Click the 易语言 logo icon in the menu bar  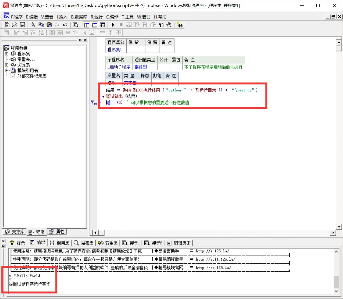6,16
